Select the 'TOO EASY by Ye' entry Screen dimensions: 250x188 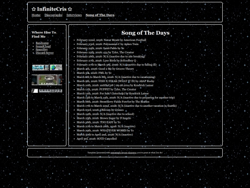point(99,122)
